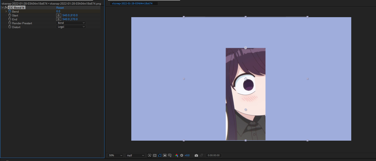Screen dimensions: 376x161
Task: Click the Start Y value 810.0
Action: tap(74, 15)
